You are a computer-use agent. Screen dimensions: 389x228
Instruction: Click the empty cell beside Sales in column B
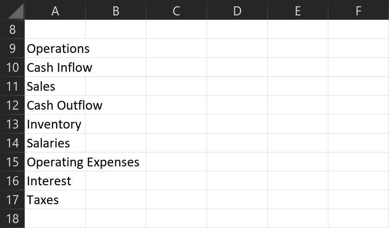click(x=116, y=86)
